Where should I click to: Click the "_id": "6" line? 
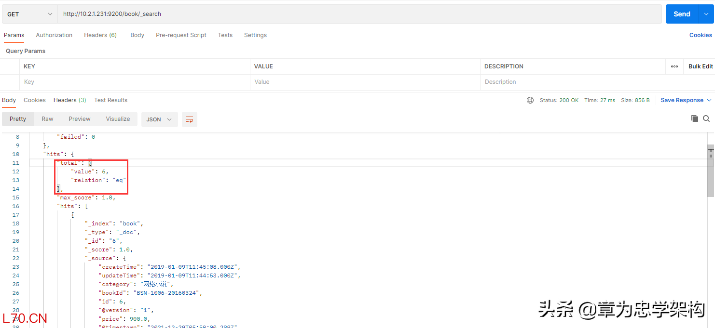coord(104,241)
